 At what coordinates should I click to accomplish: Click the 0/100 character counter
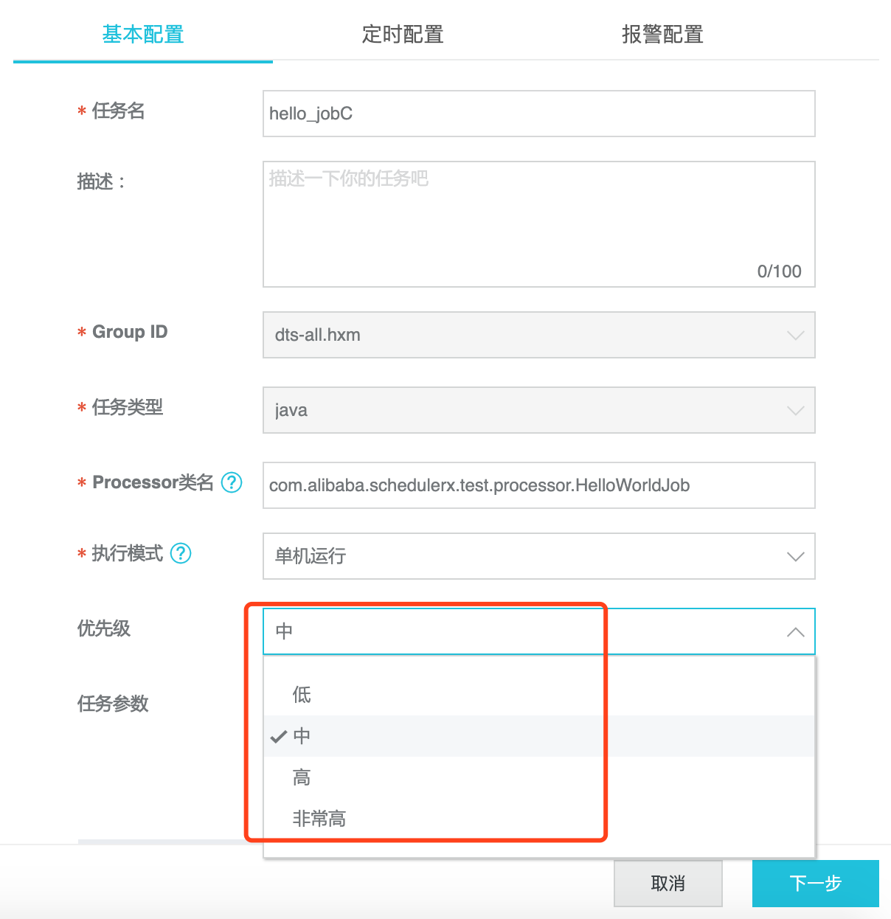(780, 271)
